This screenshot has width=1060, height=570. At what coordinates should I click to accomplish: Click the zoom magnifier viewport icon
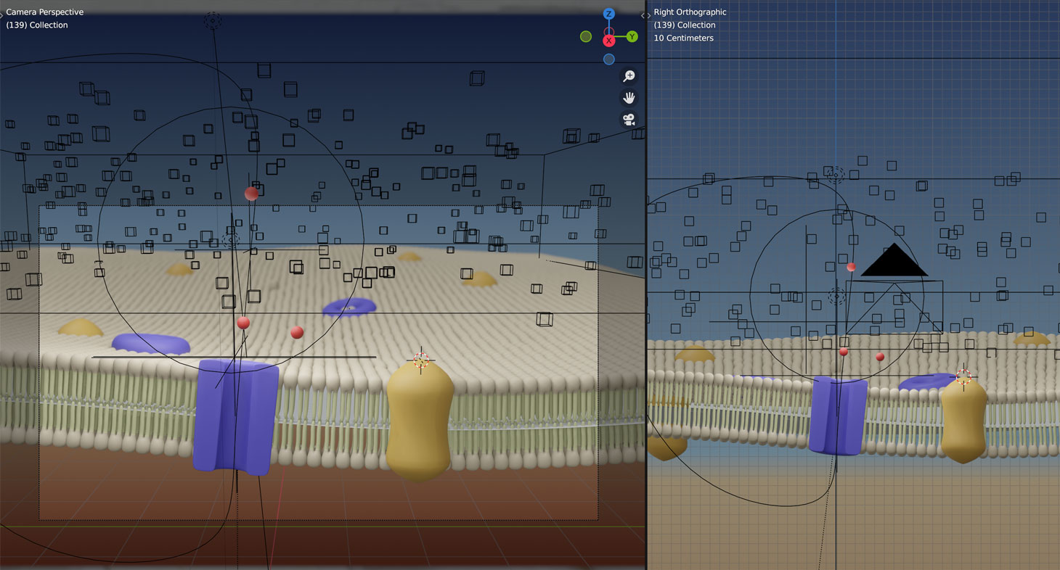[x=629, y=76]
